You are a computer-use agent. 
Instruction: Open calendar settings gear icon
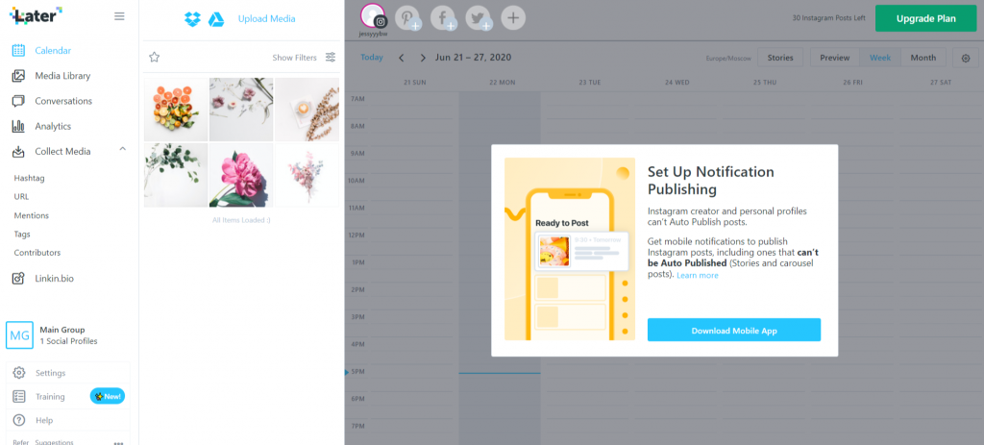pos(965,58)
